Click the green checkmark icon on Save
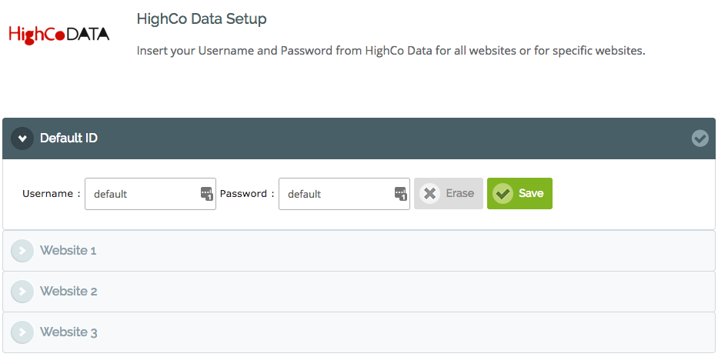 pyautogui.click(x=503, y=194)
